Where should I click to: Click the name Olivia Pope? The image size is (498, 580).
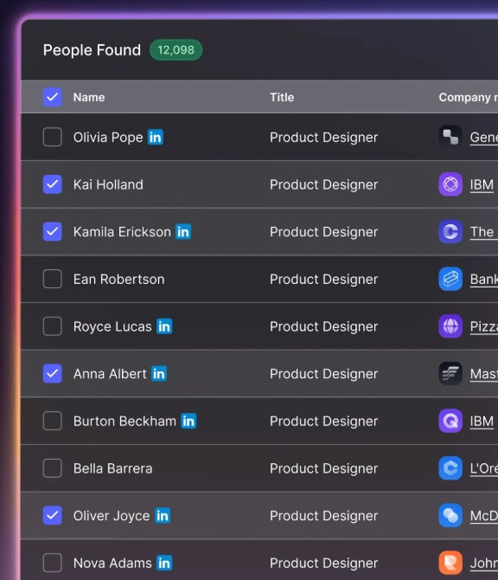(108, 138)
